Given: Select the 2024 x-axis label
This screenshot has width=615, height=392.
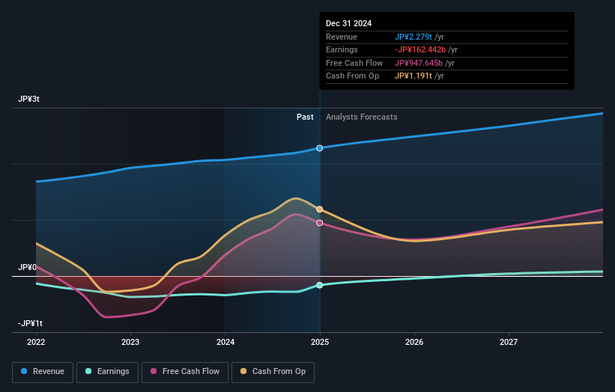Looking at the screenshot, I should click(x=225, y=342).
